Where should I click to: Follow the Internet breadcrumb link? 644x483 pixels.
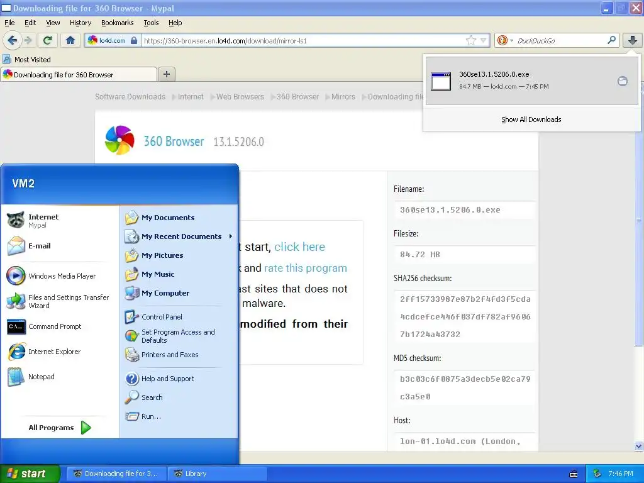[191, 96]
